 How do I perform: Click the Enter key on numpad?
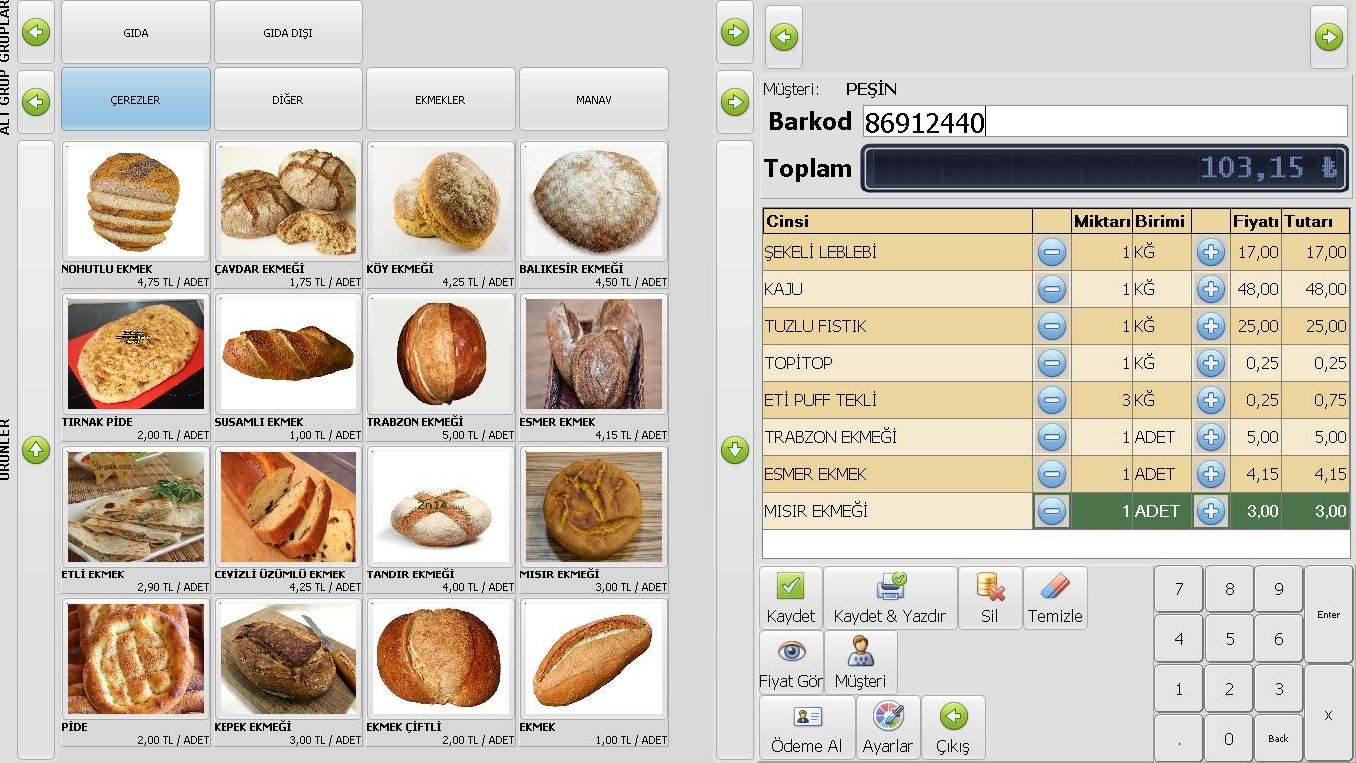pyautogui.click(x=1329, y=614)
